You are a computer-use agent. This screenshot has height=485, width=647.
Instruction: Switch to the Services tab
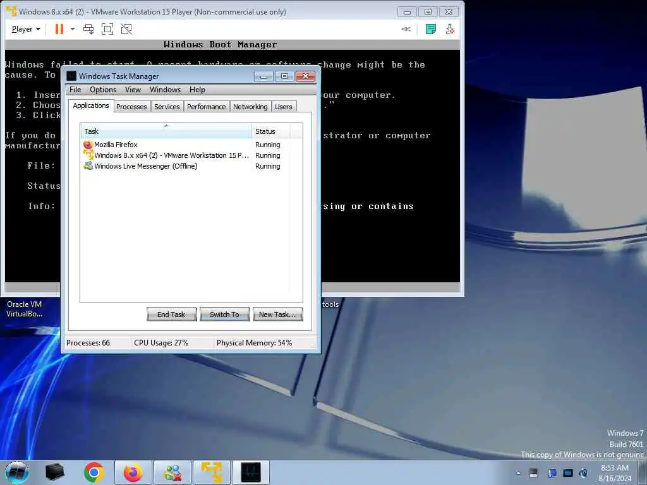click(167, 107)
